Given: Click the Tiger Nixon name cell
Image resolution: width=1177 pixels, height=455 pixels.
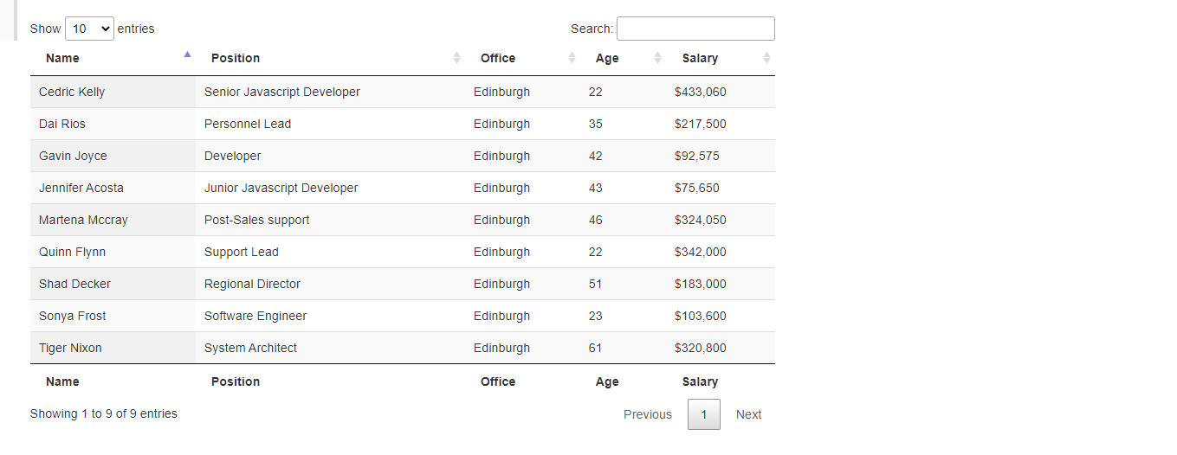Looking at the screenshot, I should (70, 348).
